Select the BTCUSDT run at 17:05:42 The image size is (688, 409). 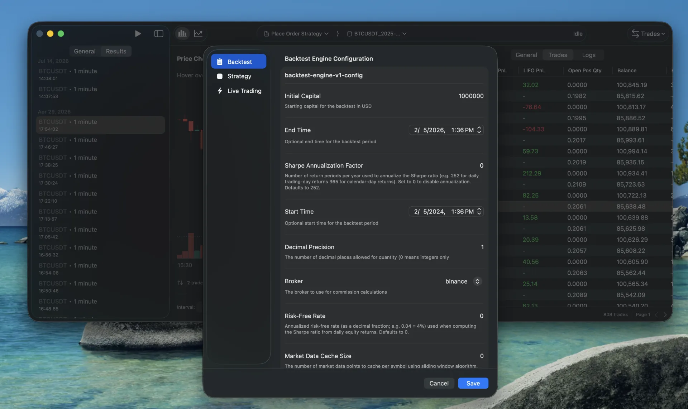coord(100,233)
